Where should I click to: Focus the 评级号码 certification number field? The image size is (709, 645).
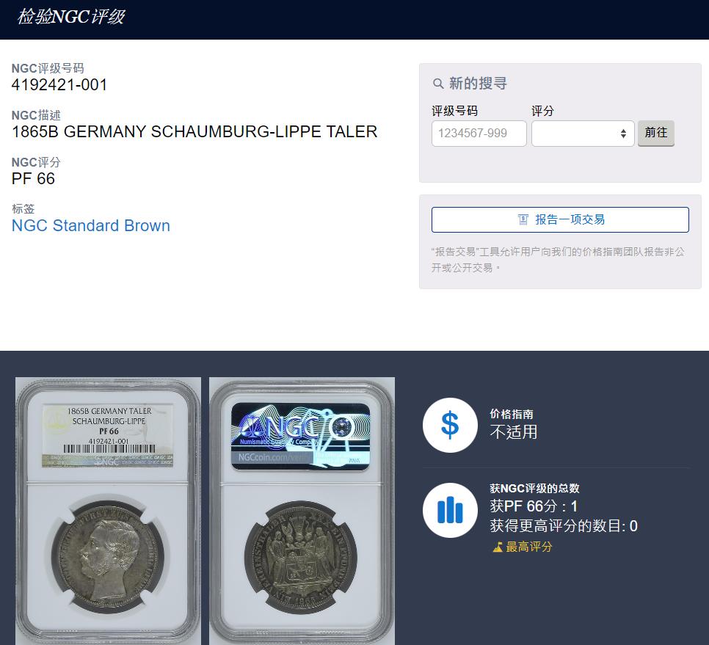[479, 134]
